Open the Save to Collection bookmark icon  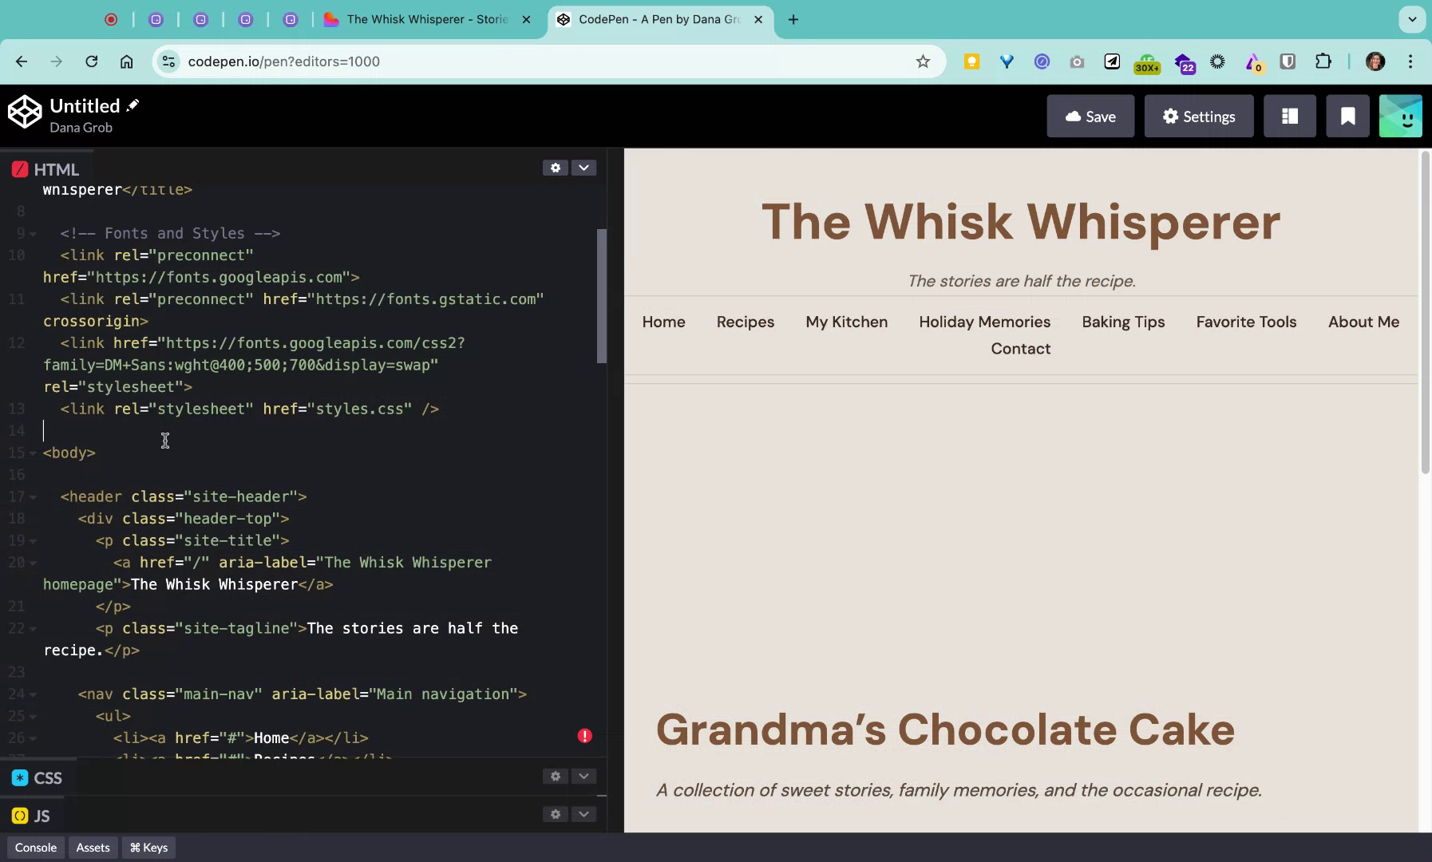[1347, 116]
